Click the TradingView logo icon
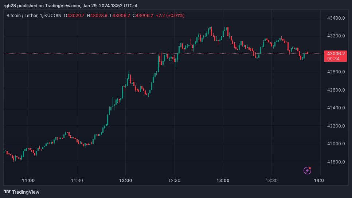This screenshot has width=352, height=198. click(x=7, y=192)
